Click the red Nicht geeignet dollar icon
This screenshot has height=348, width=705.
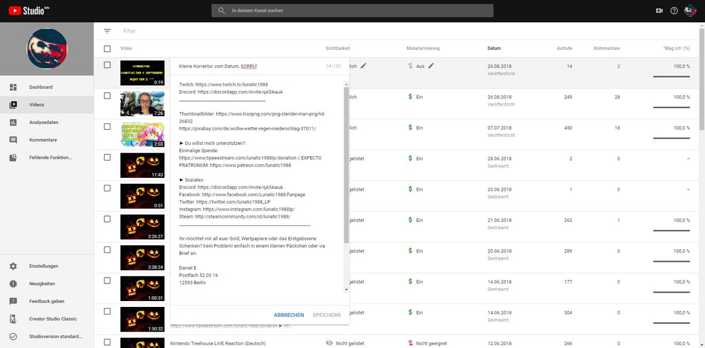[410, 343]
